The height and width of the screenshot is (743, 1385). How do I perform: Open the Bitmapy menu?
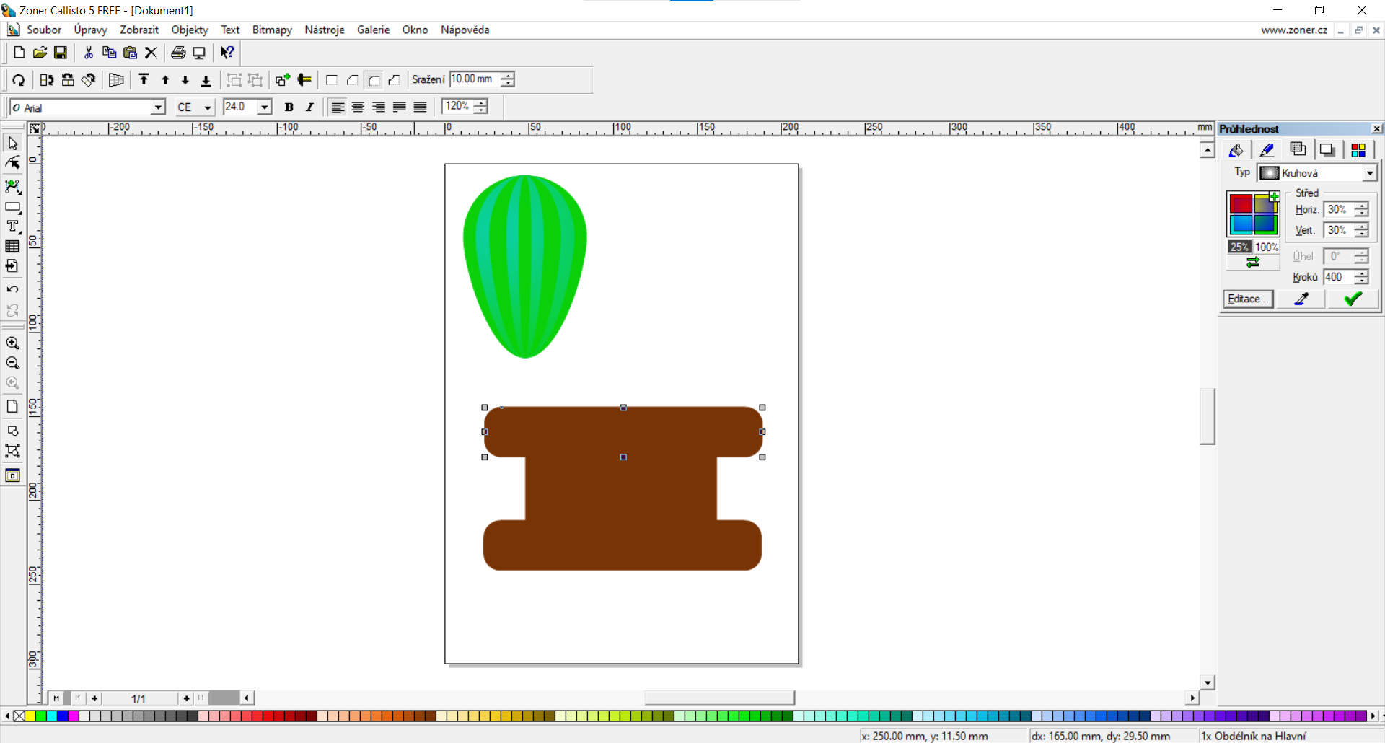(x=272, y=30)
